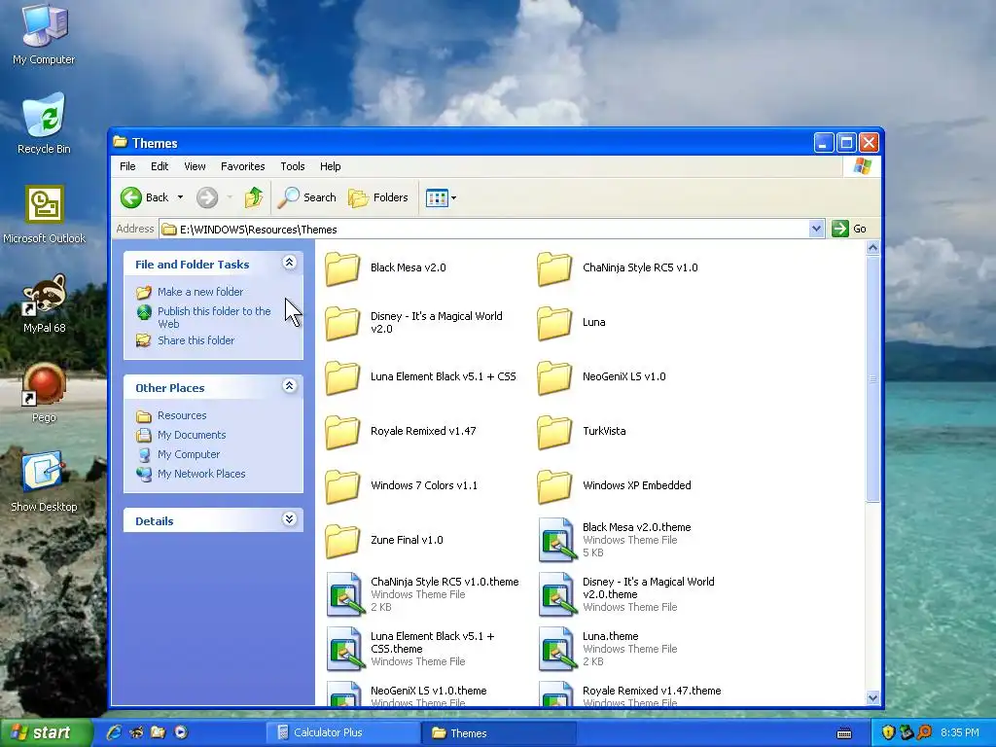This screenshot has height=747, width=996.
Task: Select the Windows 7 Colors v1.1 folder
Action: (401, 486)
